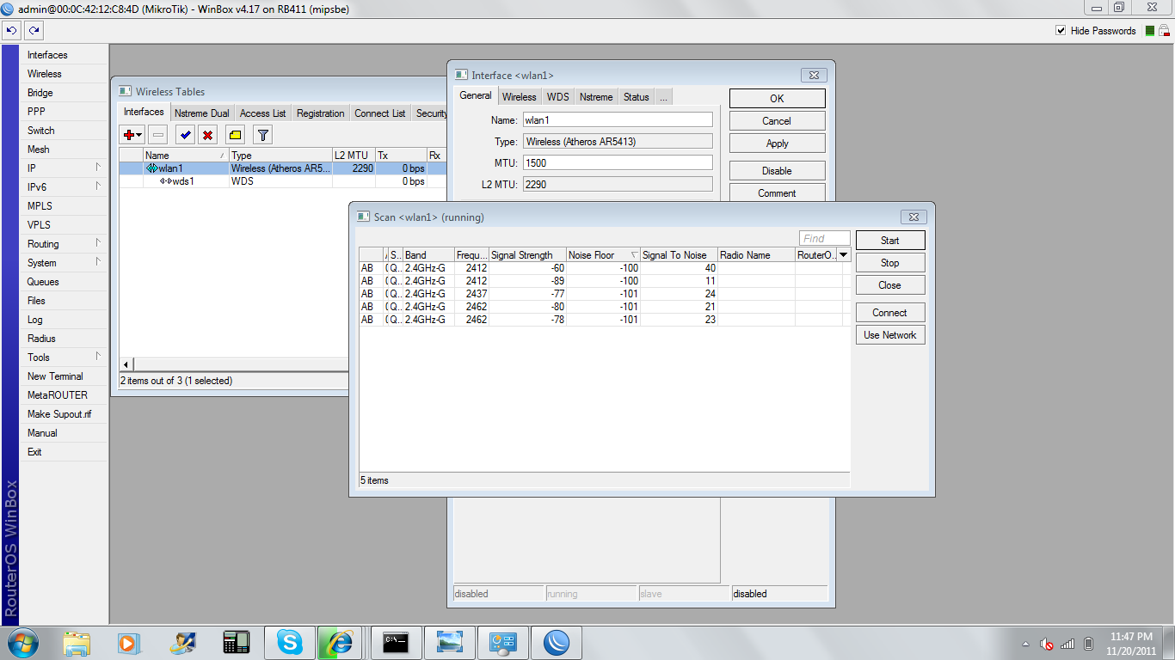Click the WinBox taskbar icon
This screenshot has height=660, width=1175.
[x=557, y=643]
